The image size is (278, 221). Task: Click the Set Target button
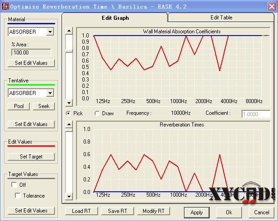(x=31, y=157)
